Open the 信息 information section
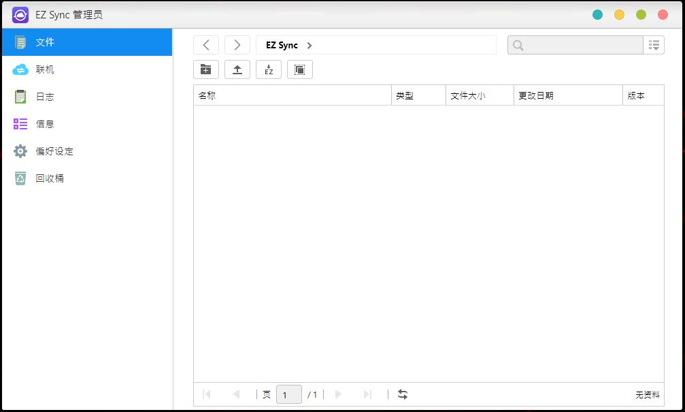Viewport: 685px width, 412px height. (x=87, y=124)
